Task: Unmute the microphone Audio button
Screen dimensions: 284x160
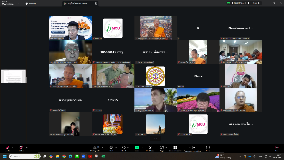Action: [7, 149]
